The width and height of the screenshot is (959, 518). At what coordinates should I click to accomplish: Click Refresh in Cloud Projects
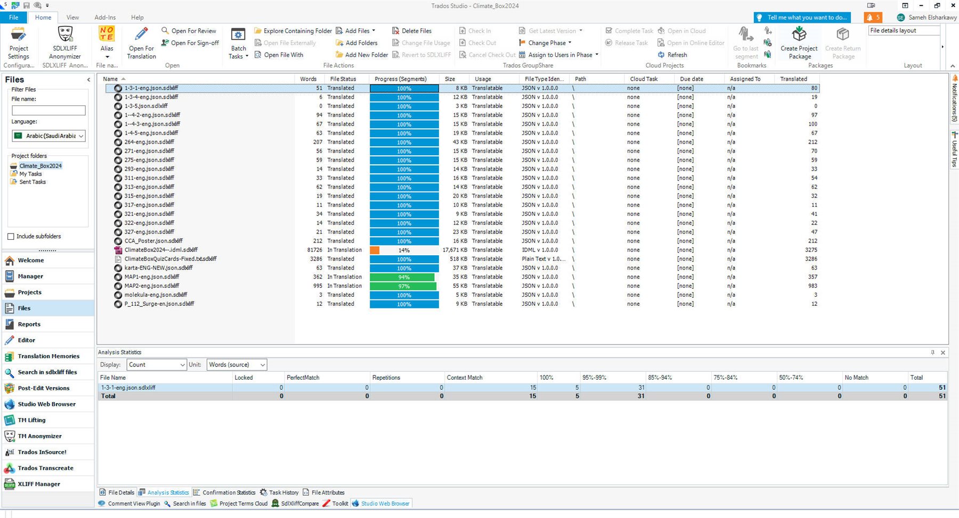672,55
